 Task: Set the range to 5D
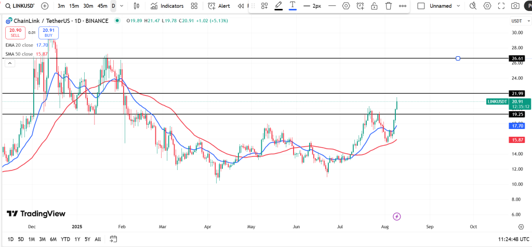point(21,239)
